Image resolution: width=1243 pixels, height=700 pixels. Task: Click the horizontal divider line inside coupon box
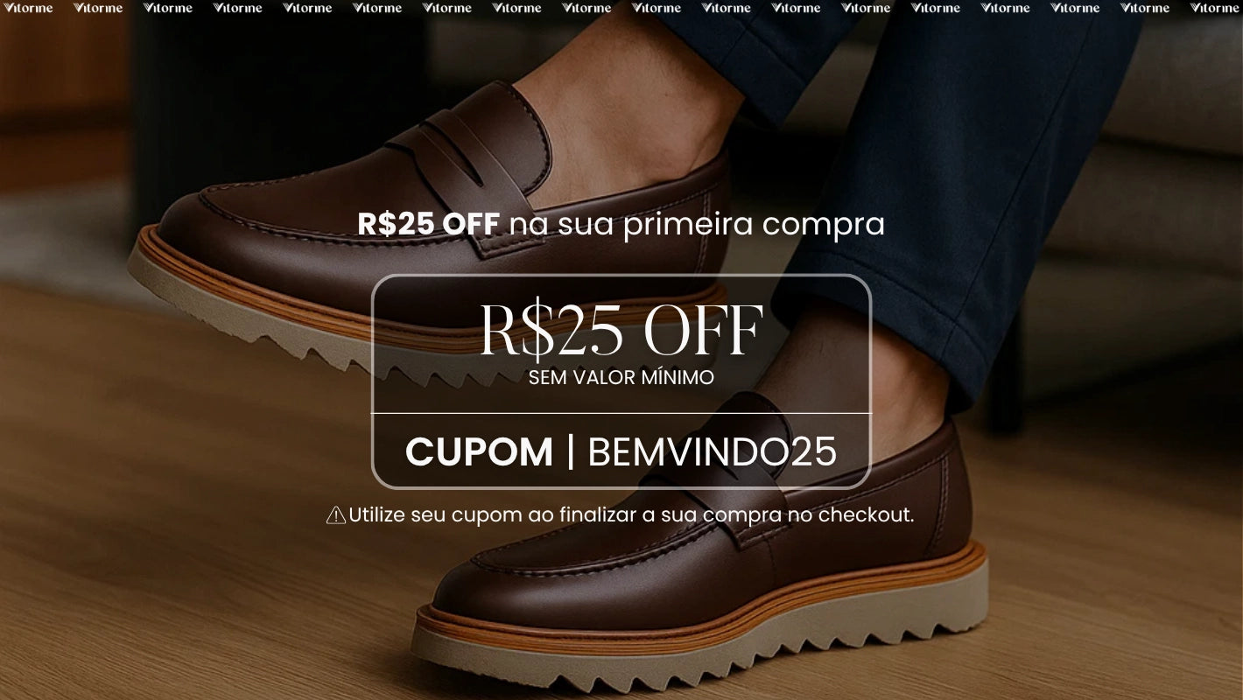621,413
